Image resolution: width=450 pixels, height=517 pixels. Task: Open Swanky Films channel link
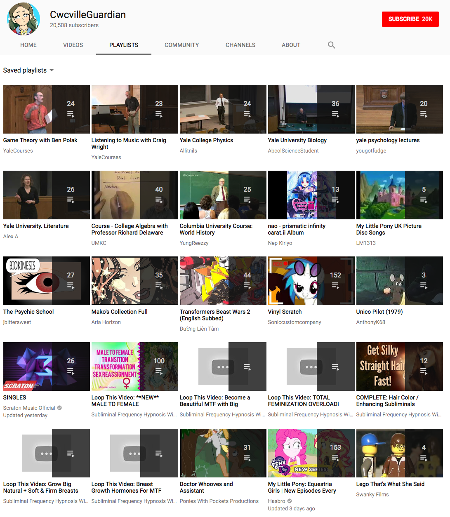coord(372,494)
